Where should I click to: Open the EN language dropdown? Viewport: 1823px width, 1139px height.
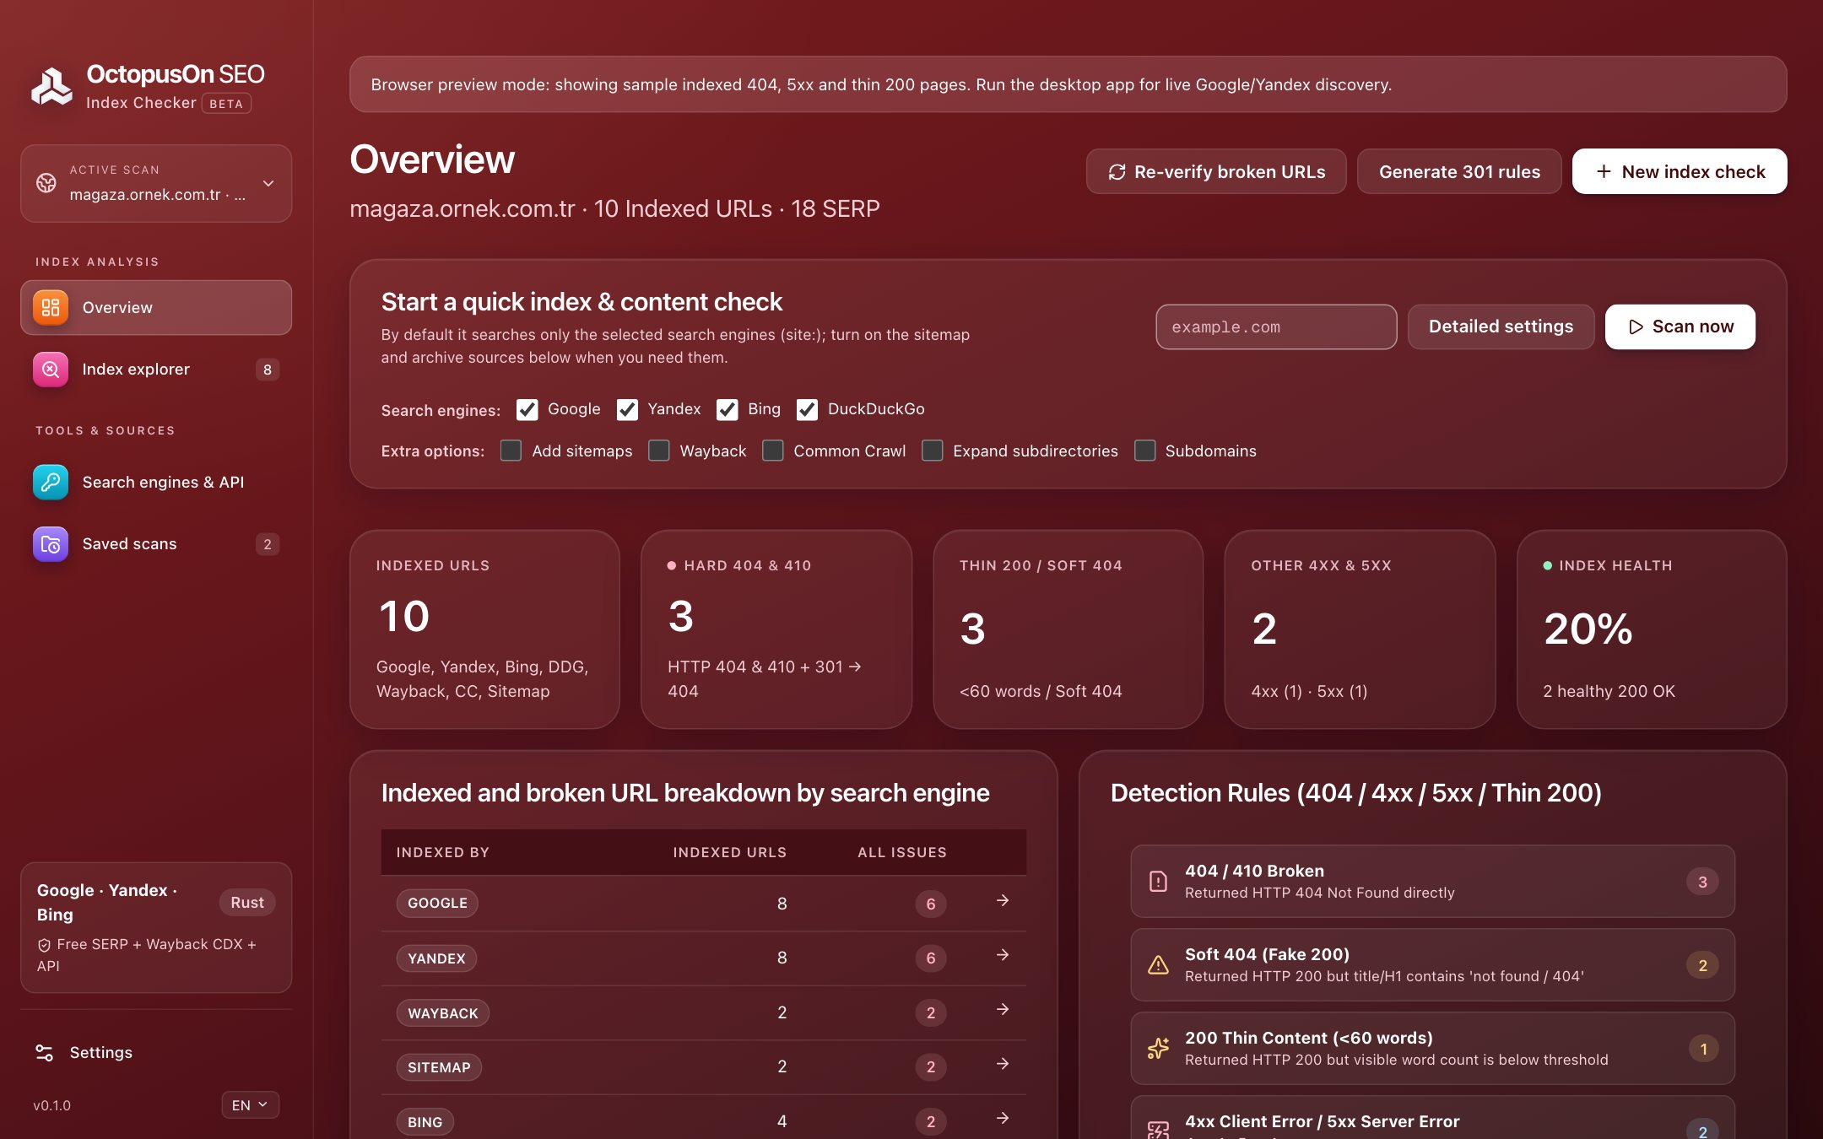point(251,1104)
